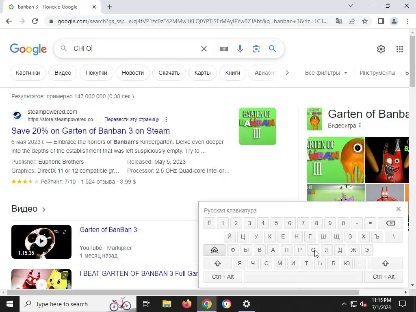Click the left Shift key on virtual keyboard
This screenshot has height=312, width=416.
[x=218, y=263]
